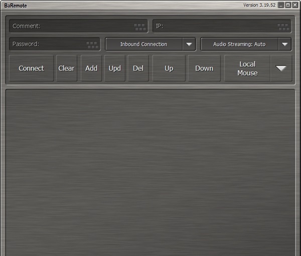
Task: Open the Local Mouse dropdown arrow
Action: 281,68
